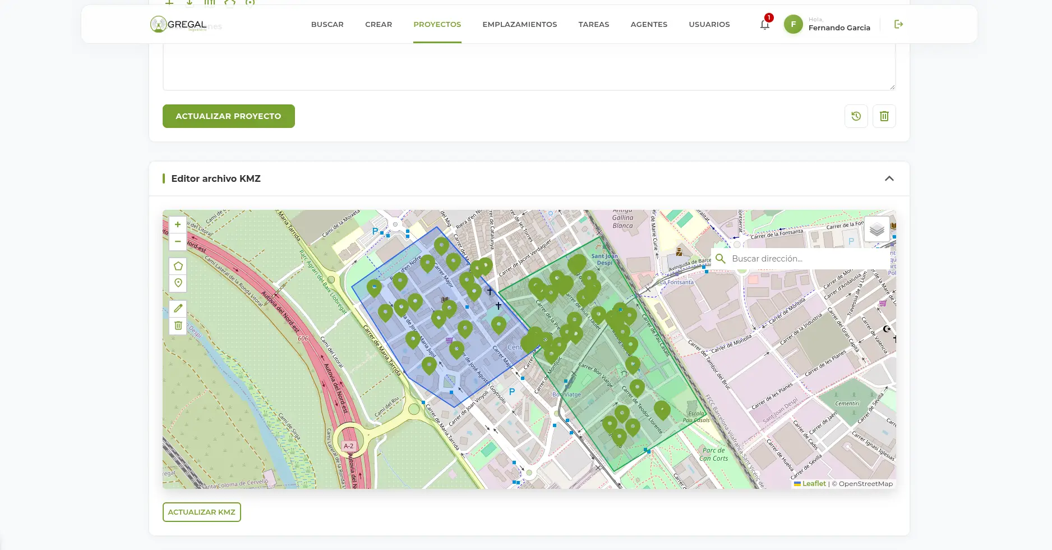Collapse the Editor archivo KMZ section
1052x550 pixels.
click(x=889, y=178)
